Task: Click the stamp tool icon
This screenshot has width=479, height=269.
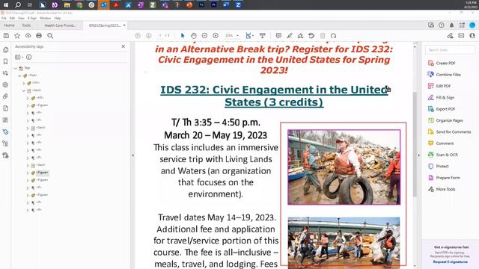Action: (311, 36)
